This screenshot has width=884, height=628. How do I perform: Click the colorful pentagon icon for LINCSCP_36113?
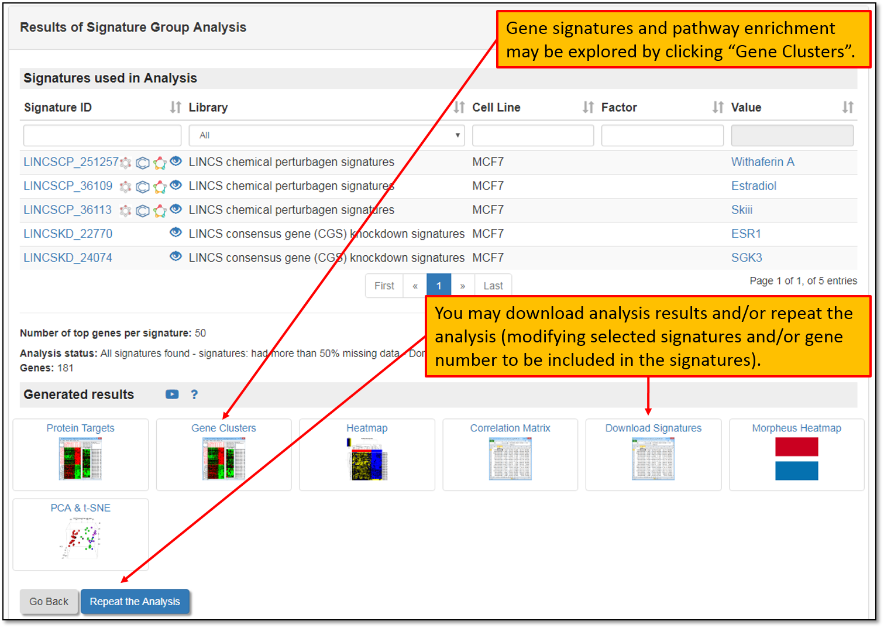click(x=160, y=211)
